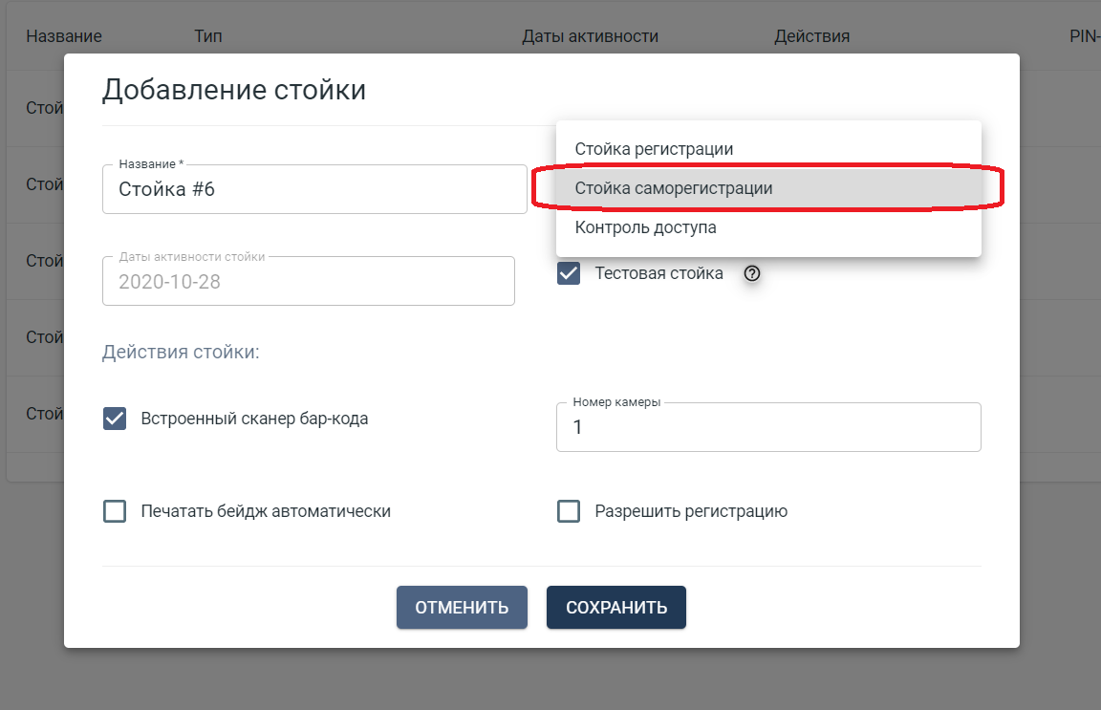
Task: Enable Печатать бейдж автоматически
Action: coord(115,511)
